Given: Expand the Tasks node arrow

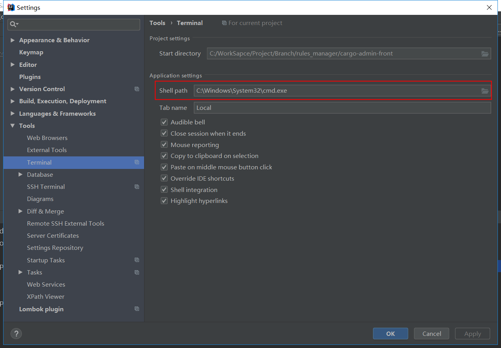Looking at the screenshot, I should [x=20, y=272].
